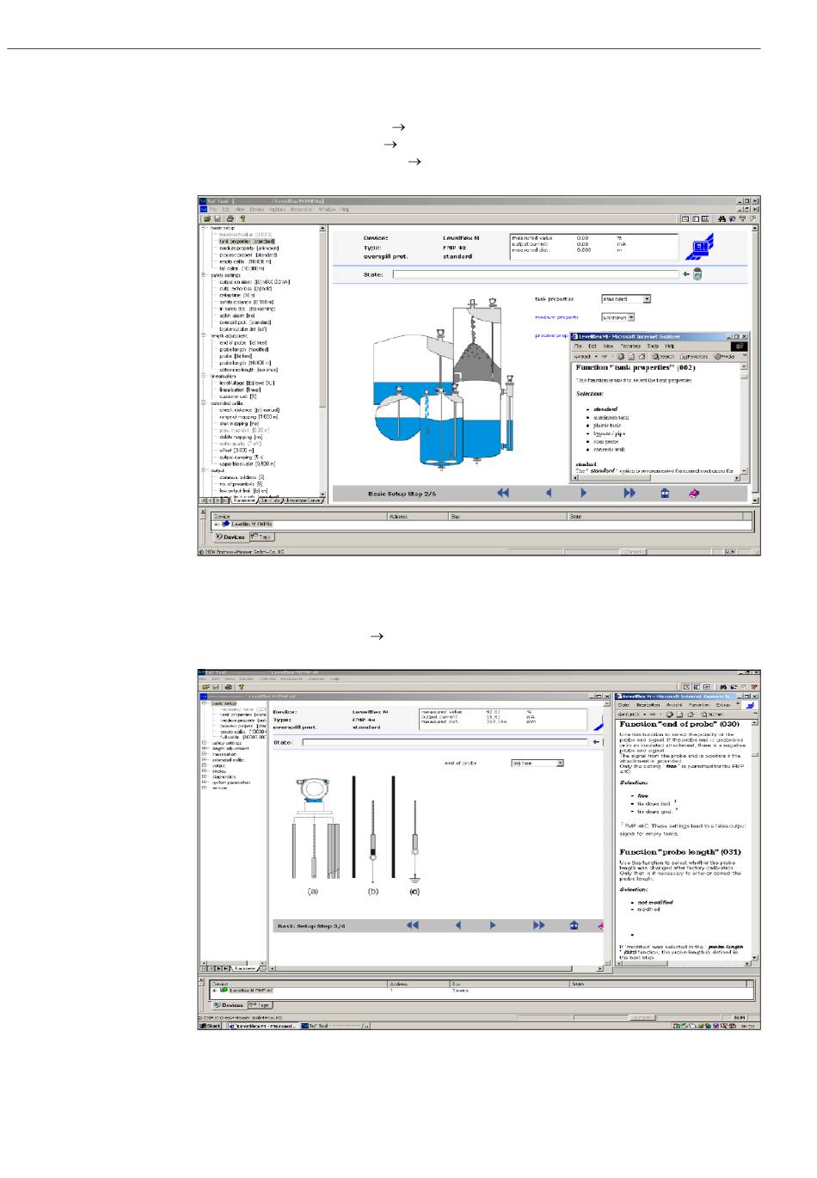
Task: Click the home icon in Basic Setup Step 3/6
Action: 574,925
